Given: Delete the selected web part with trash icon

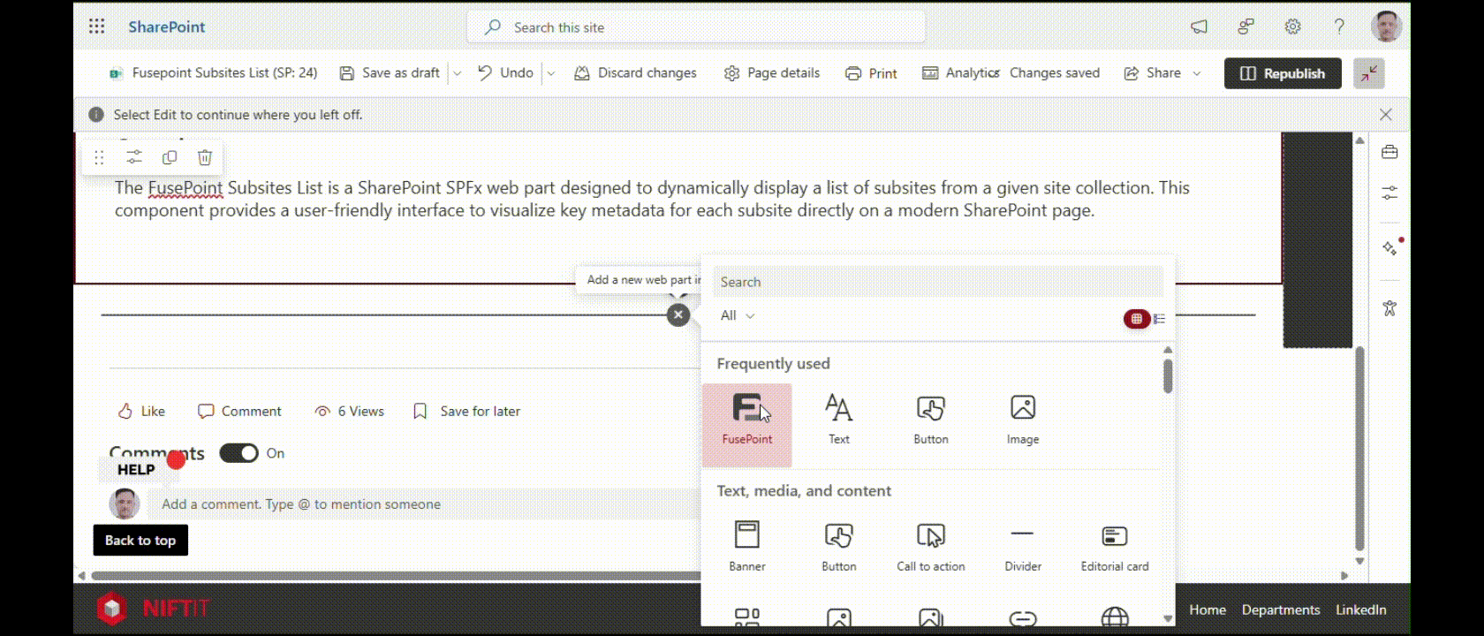Looking at the screenshot, I should pyautogui.click(x=205, y=157).
